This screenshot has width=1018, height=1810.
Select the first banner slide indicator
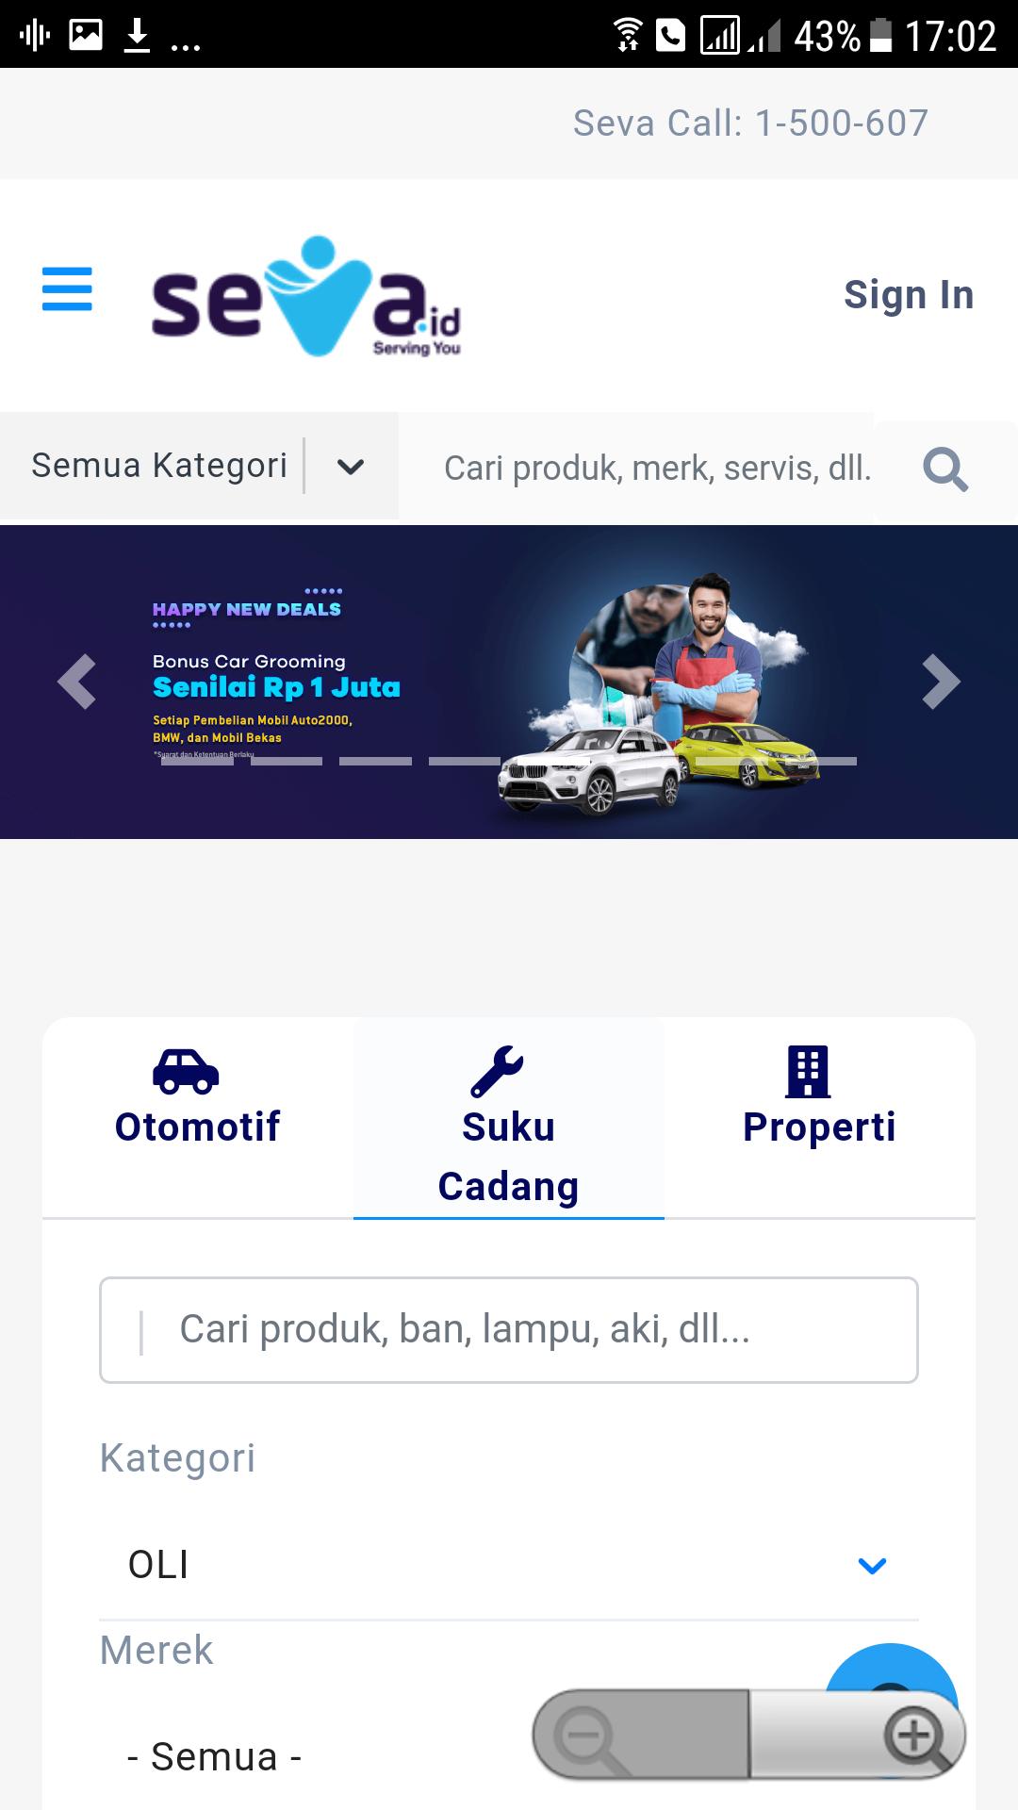[x=197, y=761]
